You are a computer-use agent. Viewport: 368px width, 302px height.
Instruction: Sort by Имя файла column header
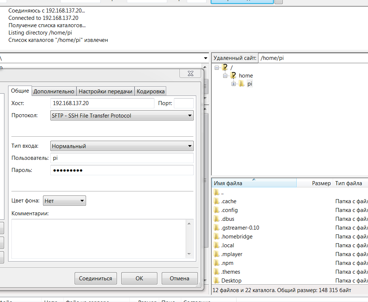coord(254,183)
